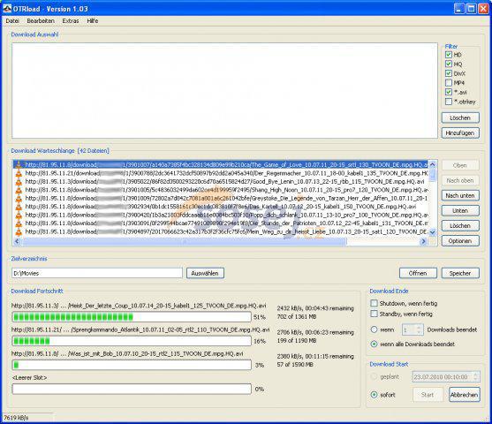Viewport: 492px width, 424px height.
Task: Click queue horizontal scroll-right arrow
Action: tap(424, 241)
